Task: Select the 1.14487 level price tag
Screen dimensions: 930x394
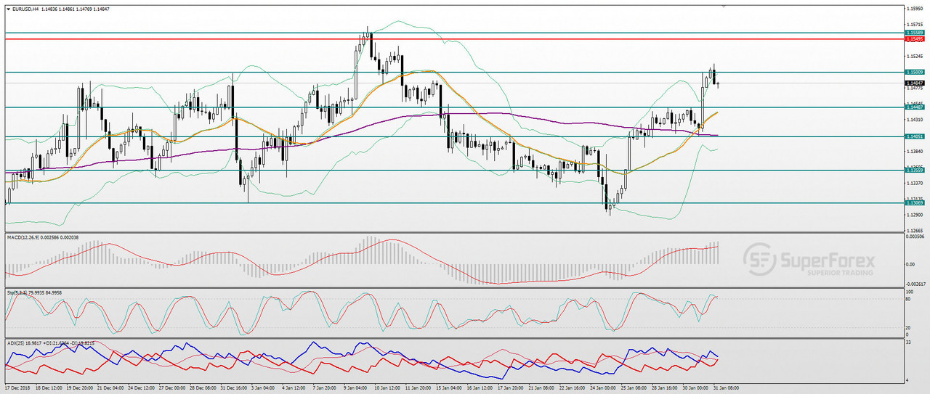Action: [x=915, y=107]
